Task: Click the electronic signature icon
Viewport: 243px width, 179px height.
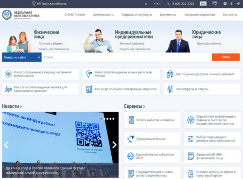Action: (x=89, y=89)
